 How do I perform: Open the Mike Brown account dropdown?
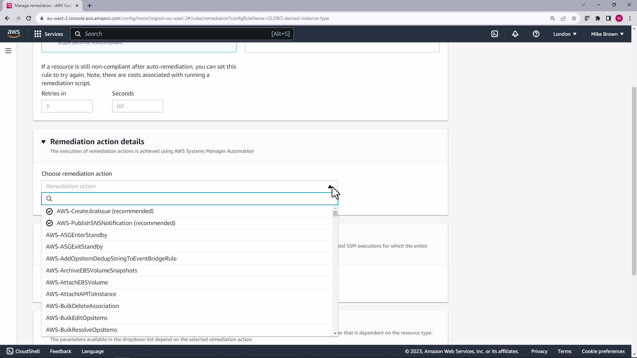[x=607, y=34]
